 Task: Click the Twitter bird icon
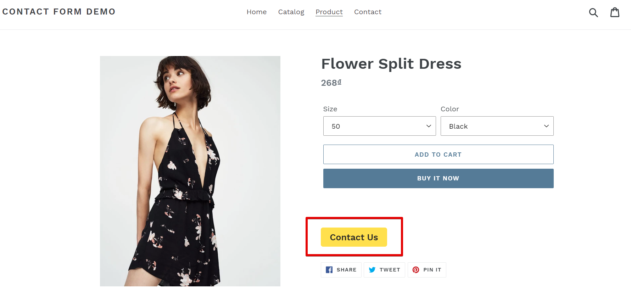pyautogui.click(x=372, y=270)
